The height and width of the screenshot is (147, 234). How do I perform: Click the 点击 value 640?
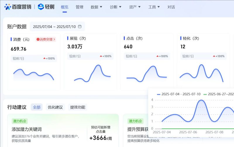pos(128,47)
